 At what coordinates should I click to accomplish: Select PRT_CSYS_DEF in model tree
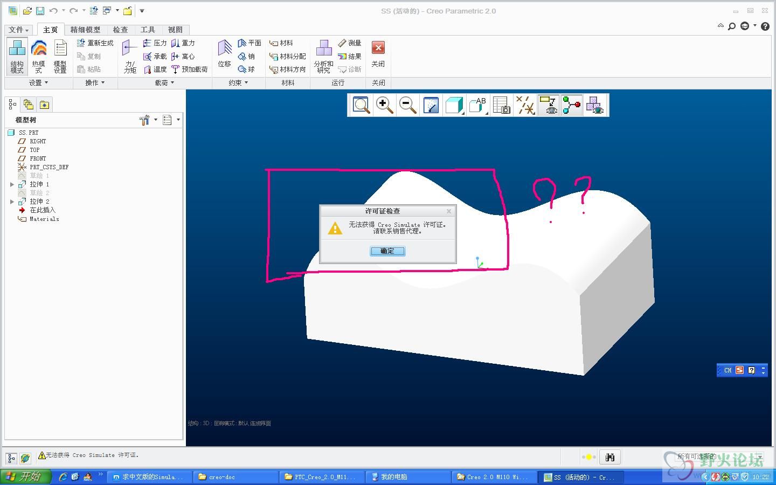[x=49, y=167]
